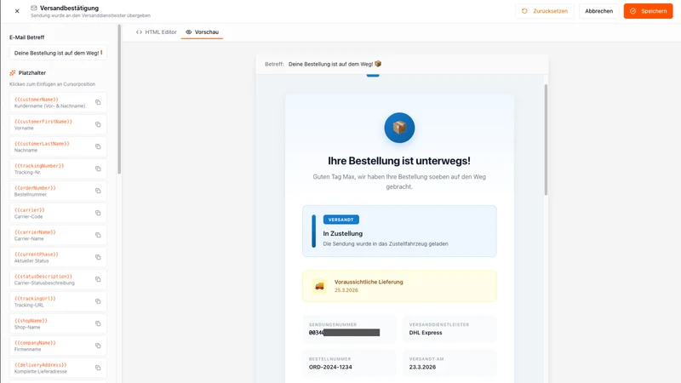Insert the {{customerFirstName}} placeholder text
681x383 pixels.
pyautogui.click(x=43, y=122)
